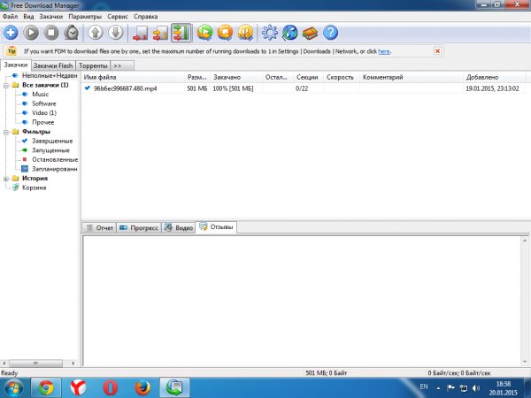This screenshot has height=398, width=531.
Task: Click bottom panel scrollbar up arrow
Action: point(525,241)
